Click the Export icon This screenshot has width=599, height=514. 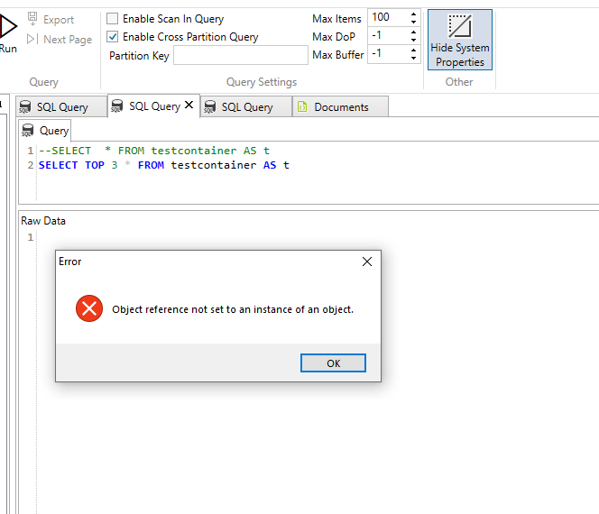coord(32,19)
